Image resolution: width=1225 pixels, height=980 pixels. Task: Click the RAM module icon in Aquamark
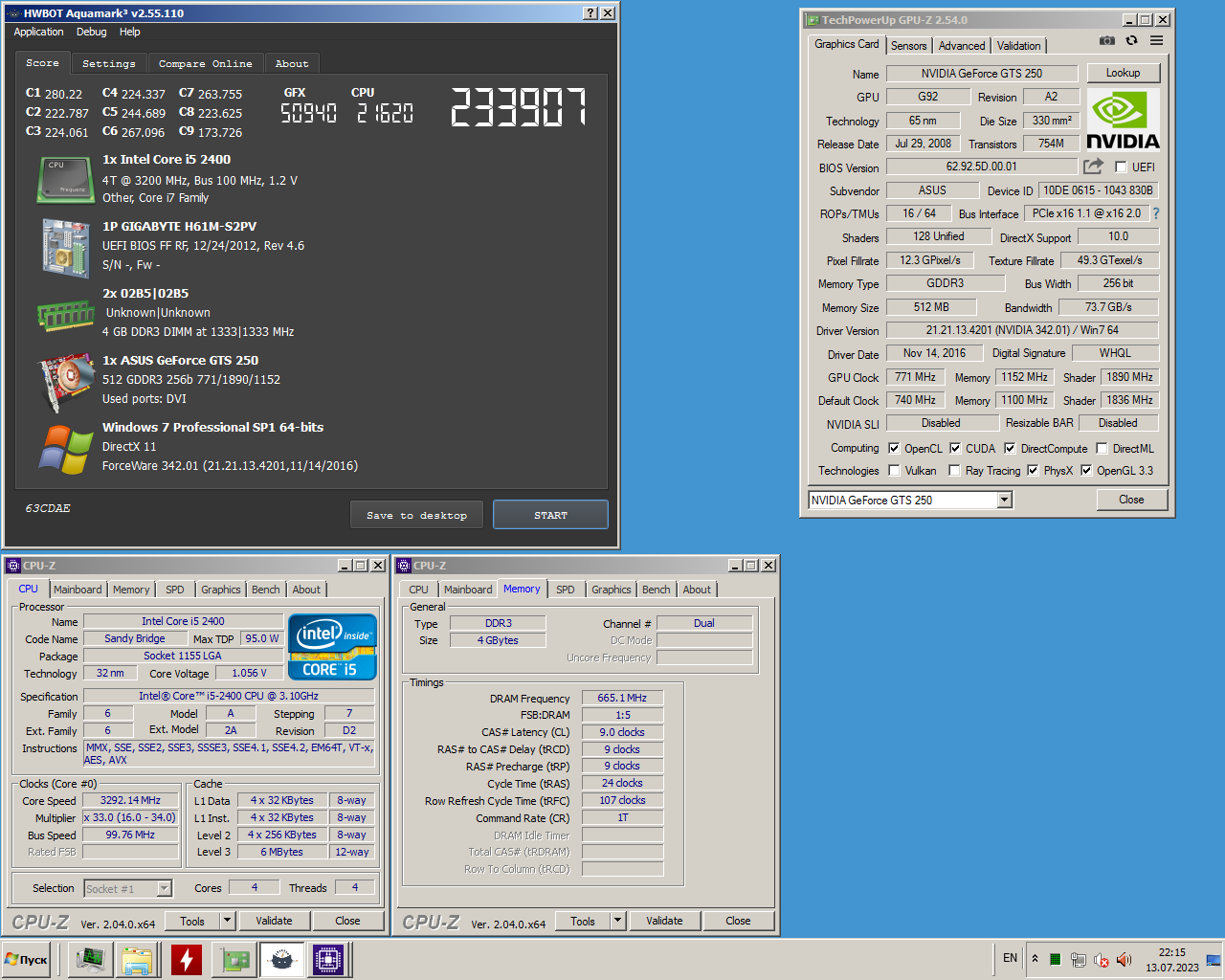[x=65, y=314]
